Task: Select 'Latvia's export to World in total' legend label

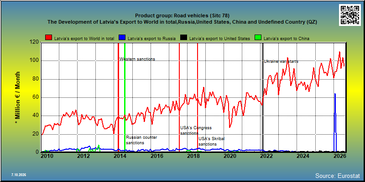Action: click(x=84, y=39)
